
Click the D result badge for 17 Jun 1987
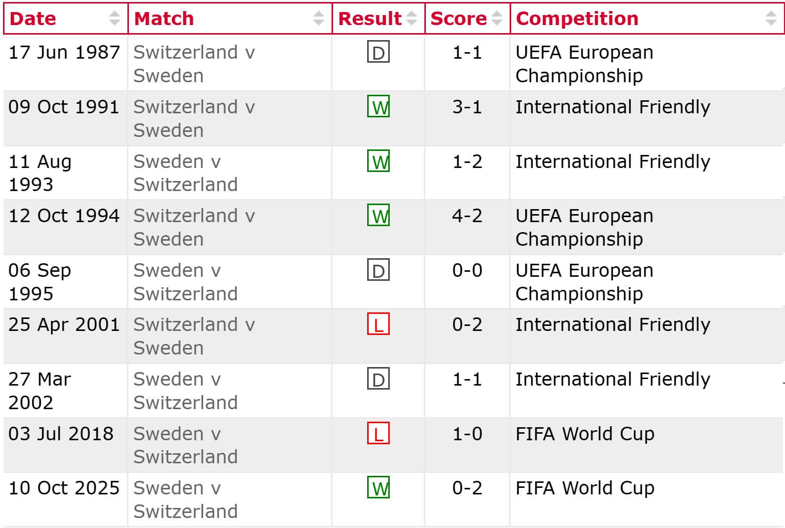tap(379, 52)
